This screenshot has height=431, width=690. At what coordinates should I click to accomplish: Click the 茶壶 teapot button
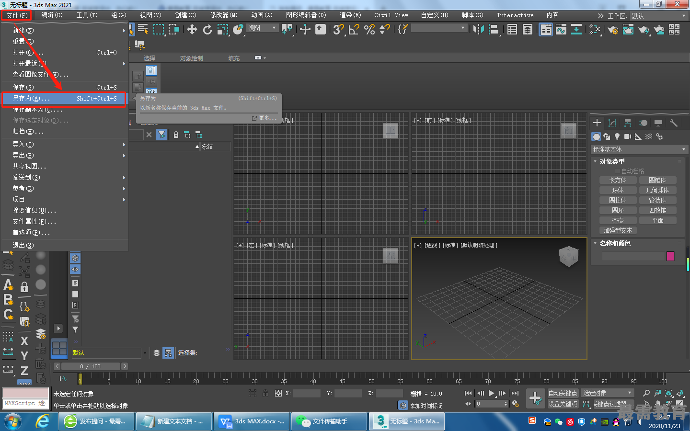point(618,220)
